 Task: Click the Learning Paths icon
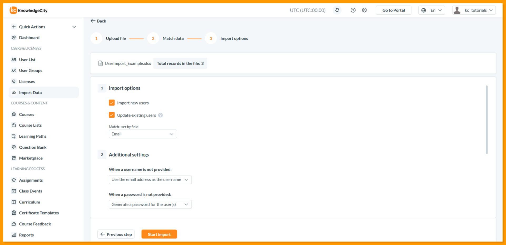pos(14,136)
